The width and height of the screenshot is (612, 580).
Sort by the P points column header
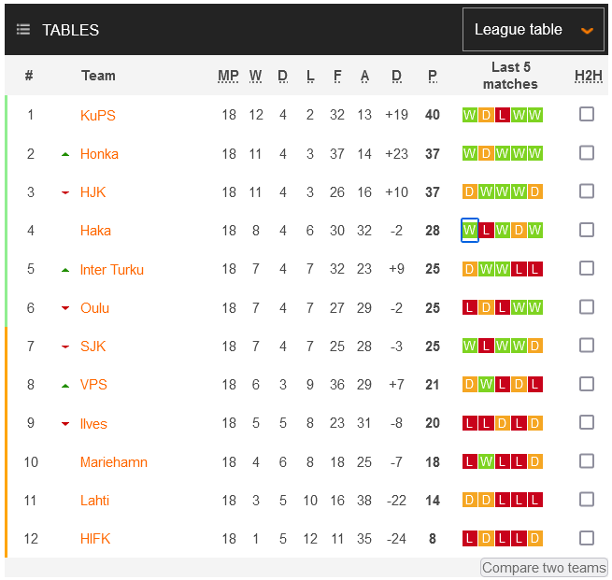[433, 76]
